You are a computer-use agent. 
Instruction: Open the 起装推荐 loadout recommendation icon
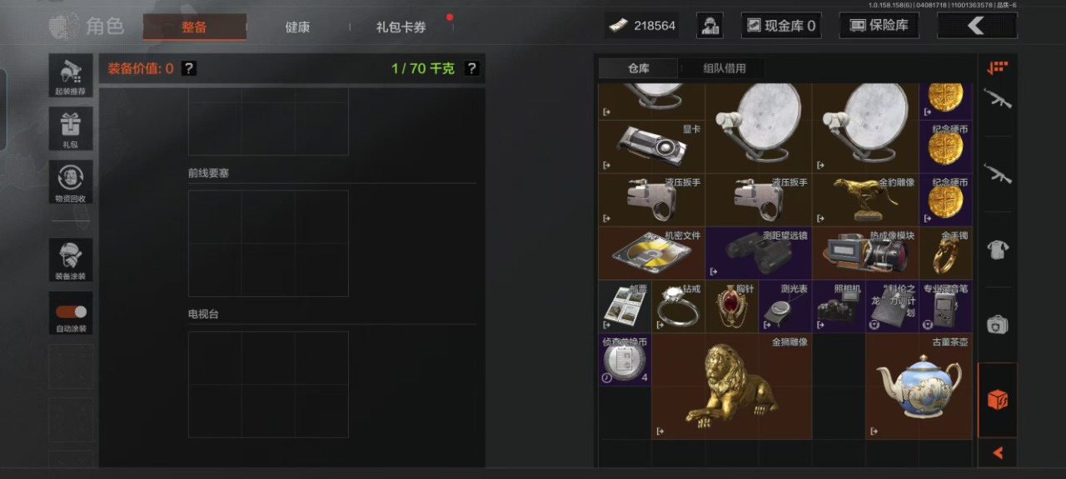(x=71, y=76)
